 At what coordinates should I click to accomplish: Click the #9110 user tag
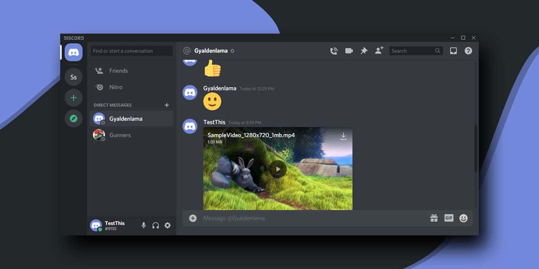pyautogui.click(x=111, y=229)
